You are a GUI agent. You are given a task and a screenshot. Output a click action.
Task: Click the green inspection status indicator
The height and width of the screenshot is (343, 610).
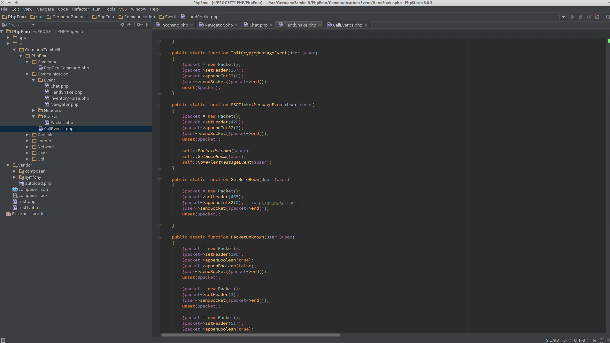[x=608, y=41]
